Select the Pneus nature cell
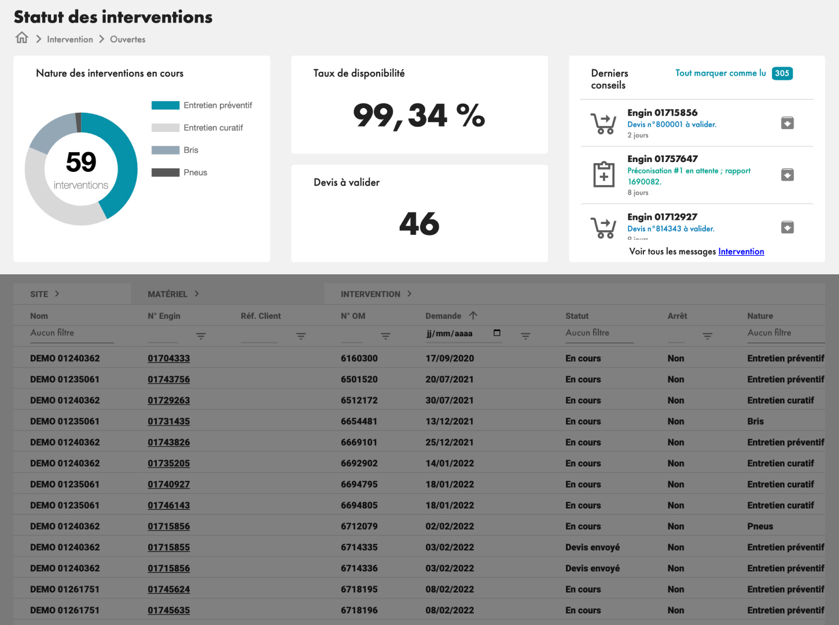Image resolution: width=839 pixels, height=625 pixels. click(x=760, y=527)
